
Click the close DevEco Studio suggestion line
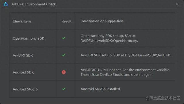click(117, 75)
